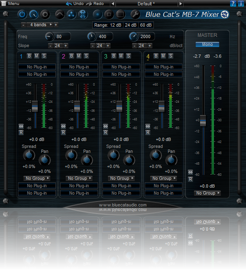Click the MIDI connector toolbar icon
Screen dimensions: 246x270
tap(83, 14)
